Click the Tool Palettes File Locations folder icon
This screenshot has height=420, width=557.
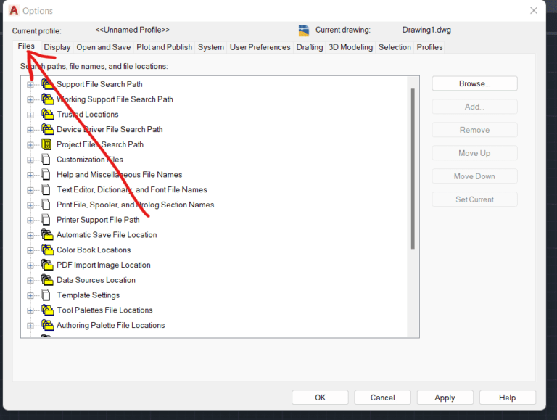(47, 310)
